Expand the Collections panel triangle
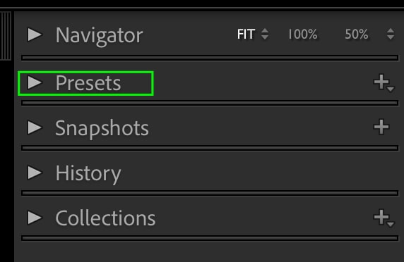404x262 pixels. click(x=35, y=218)
